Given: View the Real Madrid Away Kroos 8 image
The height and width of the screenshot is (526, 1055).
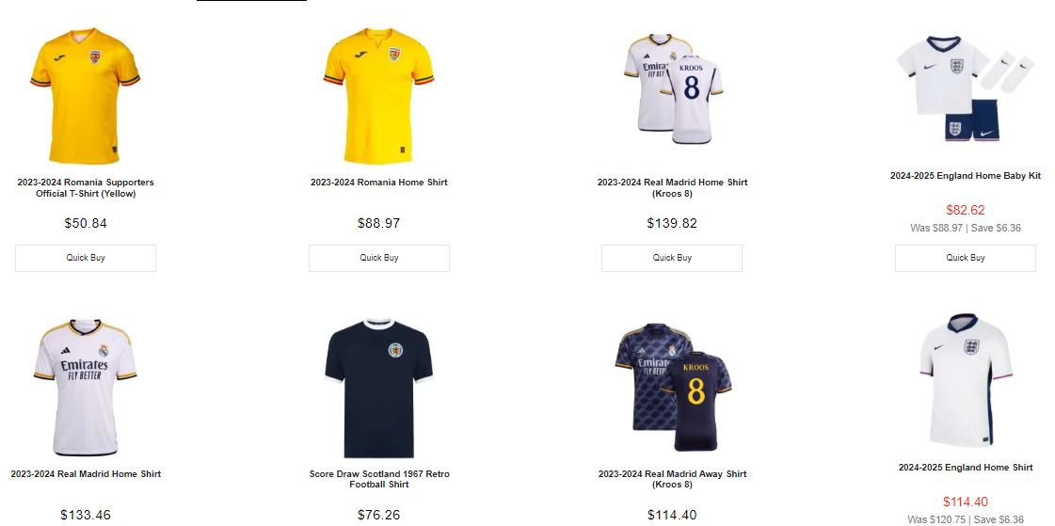Looking at the screenshot, I should click(x=672, y=388).
